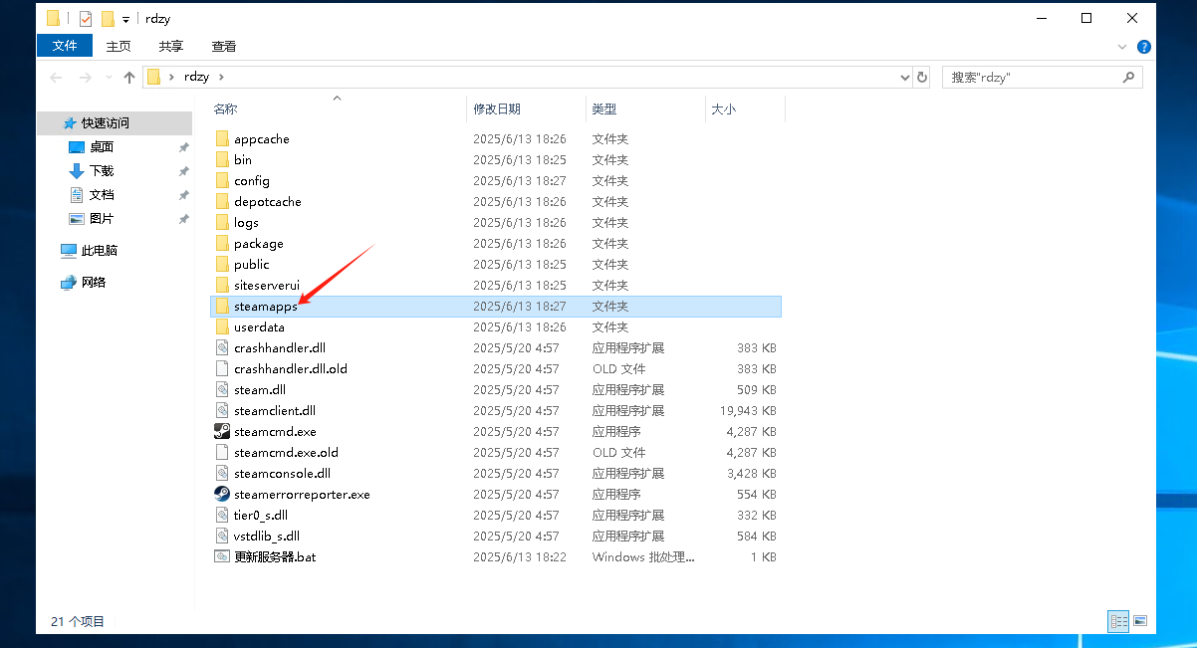Click the Help question mark icon
This screenshot has height=648, width=1197.
(x=1144, y=47)
